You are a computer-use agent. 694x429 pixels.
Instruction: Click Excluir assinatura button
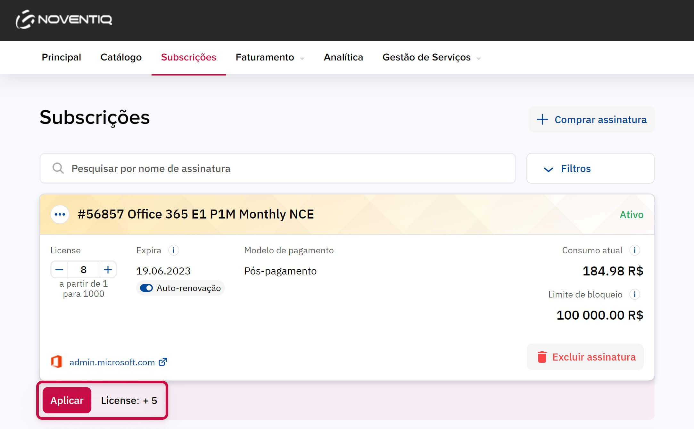pos(585,357)
